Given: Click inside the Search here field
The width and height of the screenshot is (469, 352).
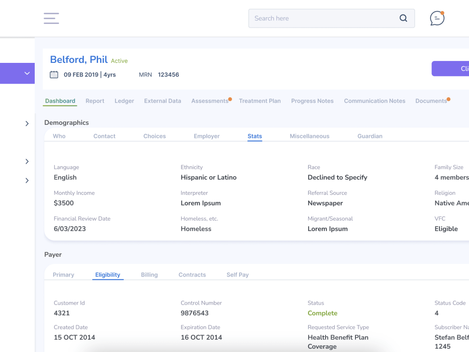Looking at the screenshot, I should [332, 18].
